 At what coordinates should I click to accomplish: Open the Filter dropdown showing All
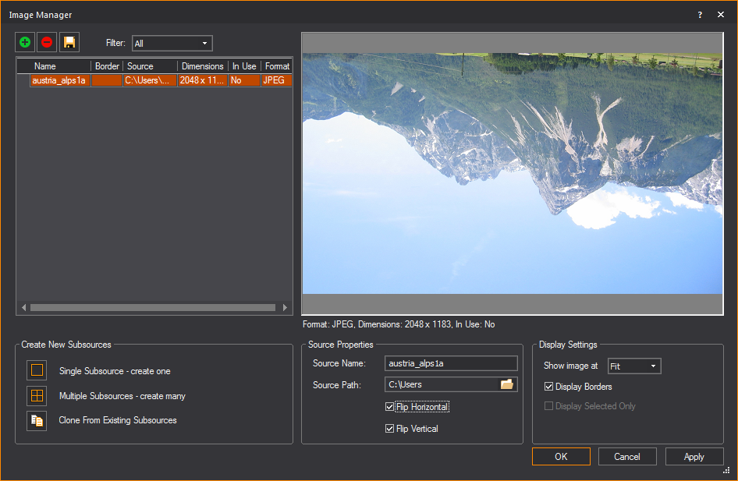(172, 44)
